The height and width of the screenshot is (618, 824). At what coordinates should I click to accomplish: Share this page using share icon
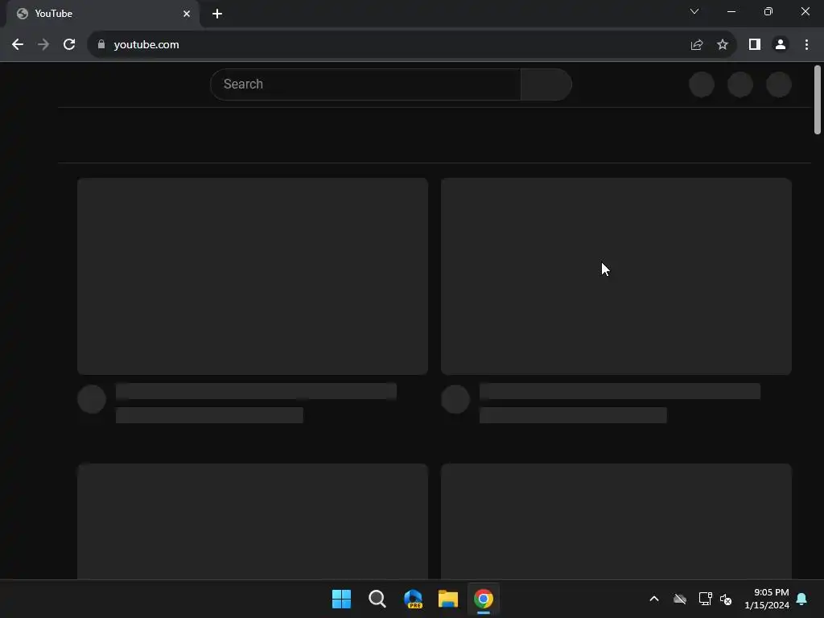(697, 45)
